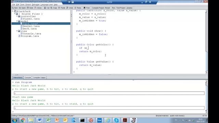Switch to the Compiler Output tab
This screenshot has height=123, width=219.
tap(39, 78)
